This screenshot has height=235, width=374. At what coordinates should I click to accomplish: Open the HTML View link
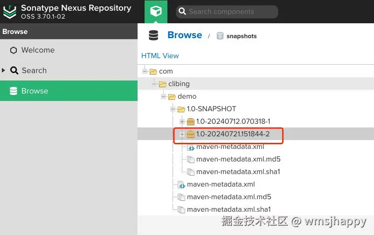coord(160,56)
